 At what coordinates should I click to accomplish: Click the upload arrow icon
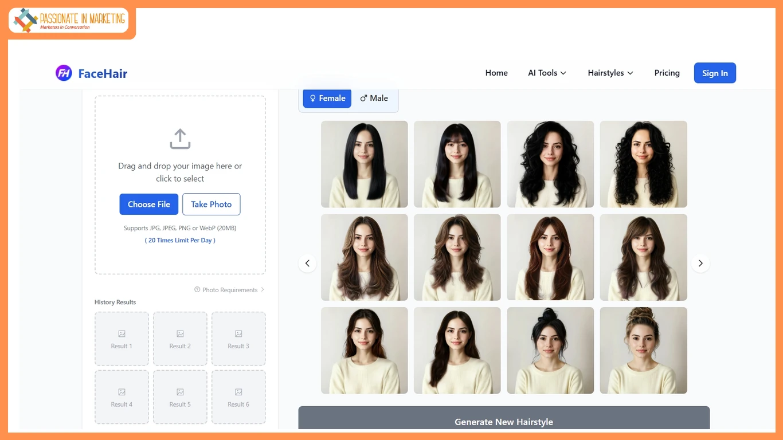180,139
